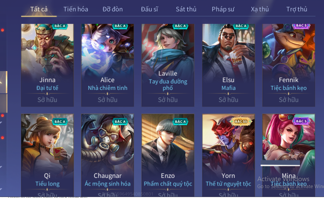324x198 pixels.
Task: Choose the Laville Tay đua đường phố skin
Action: (168, 65)
